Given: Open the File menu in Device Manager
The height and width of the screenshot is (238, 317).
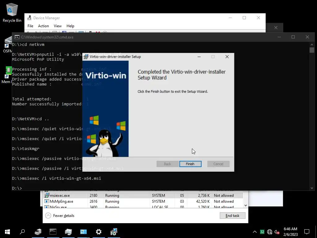Looking at the screenshot, I should tap(30, 26).
